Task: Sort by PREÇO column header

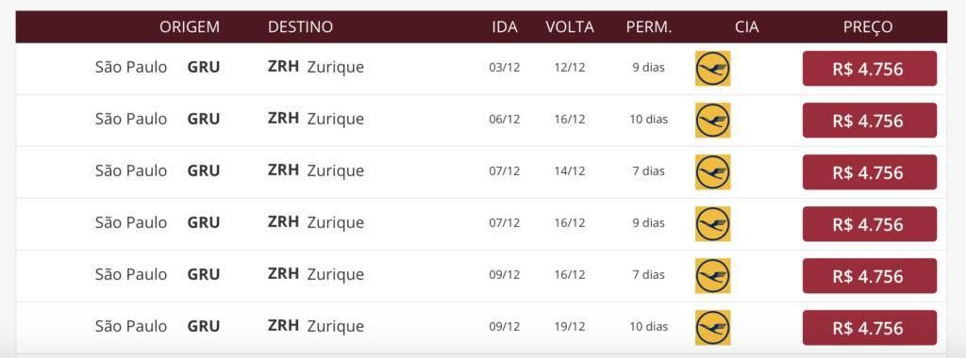Action: click(x=868, y=27)
